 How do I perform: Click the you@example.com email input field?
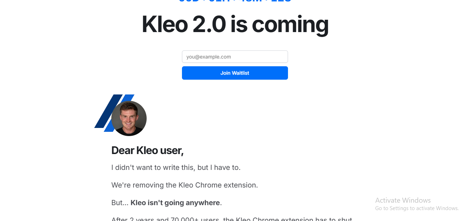click(x=235, y=57)
